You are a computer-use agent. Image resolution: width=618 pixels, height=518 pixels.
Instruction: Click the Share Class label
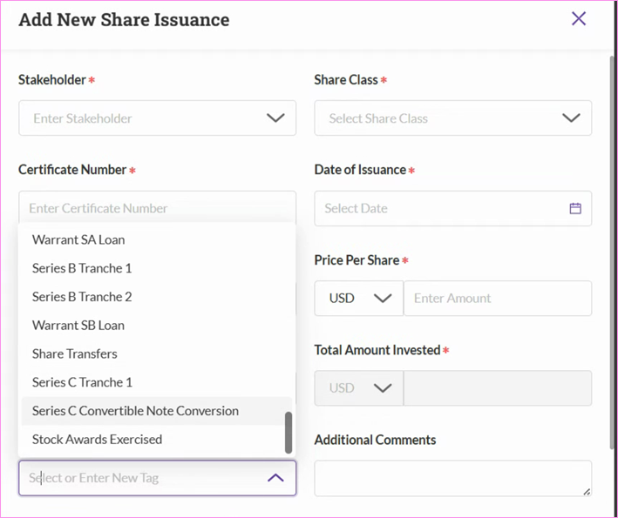point(346,80)
